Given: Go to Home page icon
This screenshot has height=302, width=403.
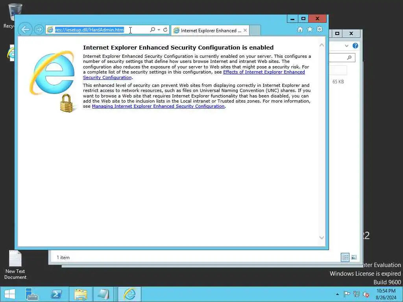Looking at the screenshot, I should coord(300,29).
